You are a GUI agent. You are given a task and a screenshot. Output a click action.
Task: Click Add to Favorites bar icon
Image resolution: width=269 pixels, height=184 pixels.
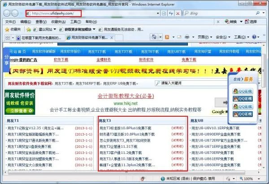29,30
